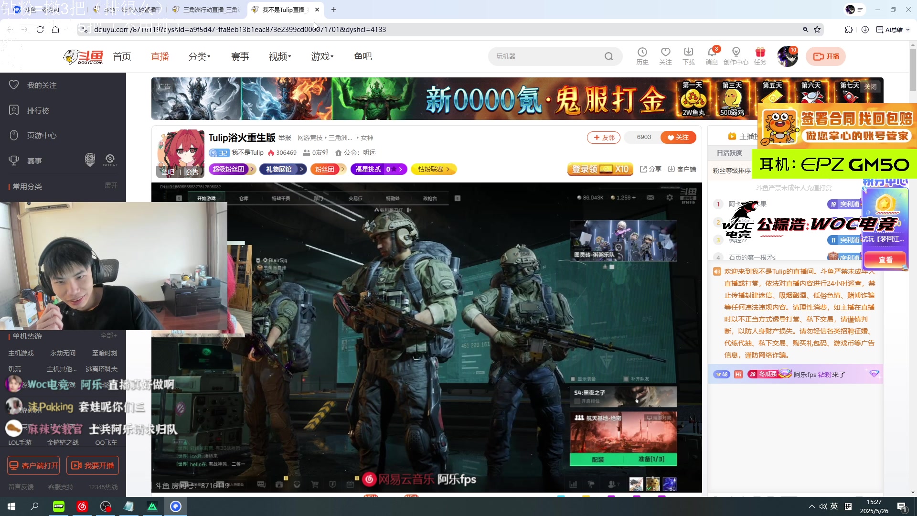The image size is (917, 516).
Task: Click the search magnifier icon
Action: tap(608, 56)
